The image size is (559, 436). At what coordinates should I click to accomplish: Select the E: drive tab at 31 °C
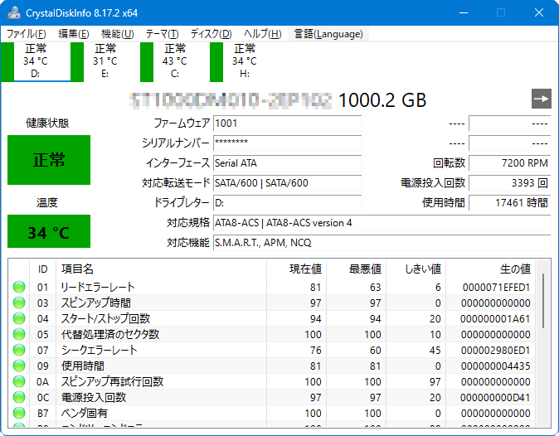click(x=105, y=62)
